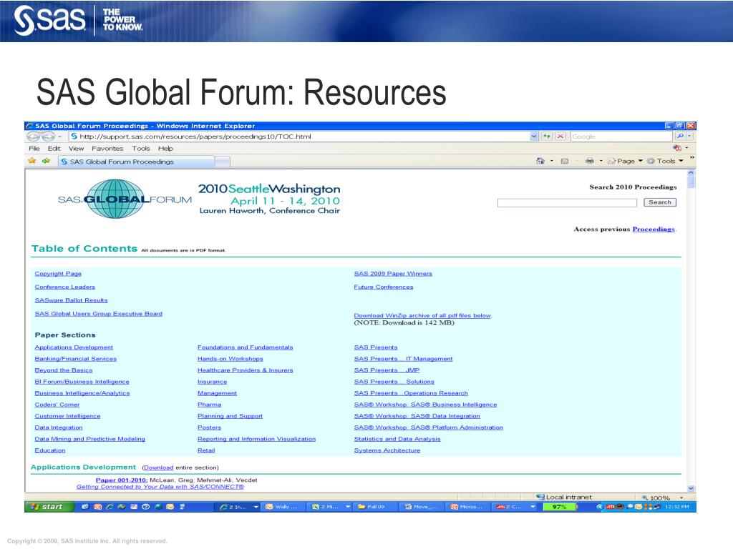Open the Statistics and Data Analysis link
The width and height of the screenshot is (733, 549).
point(397,440)
